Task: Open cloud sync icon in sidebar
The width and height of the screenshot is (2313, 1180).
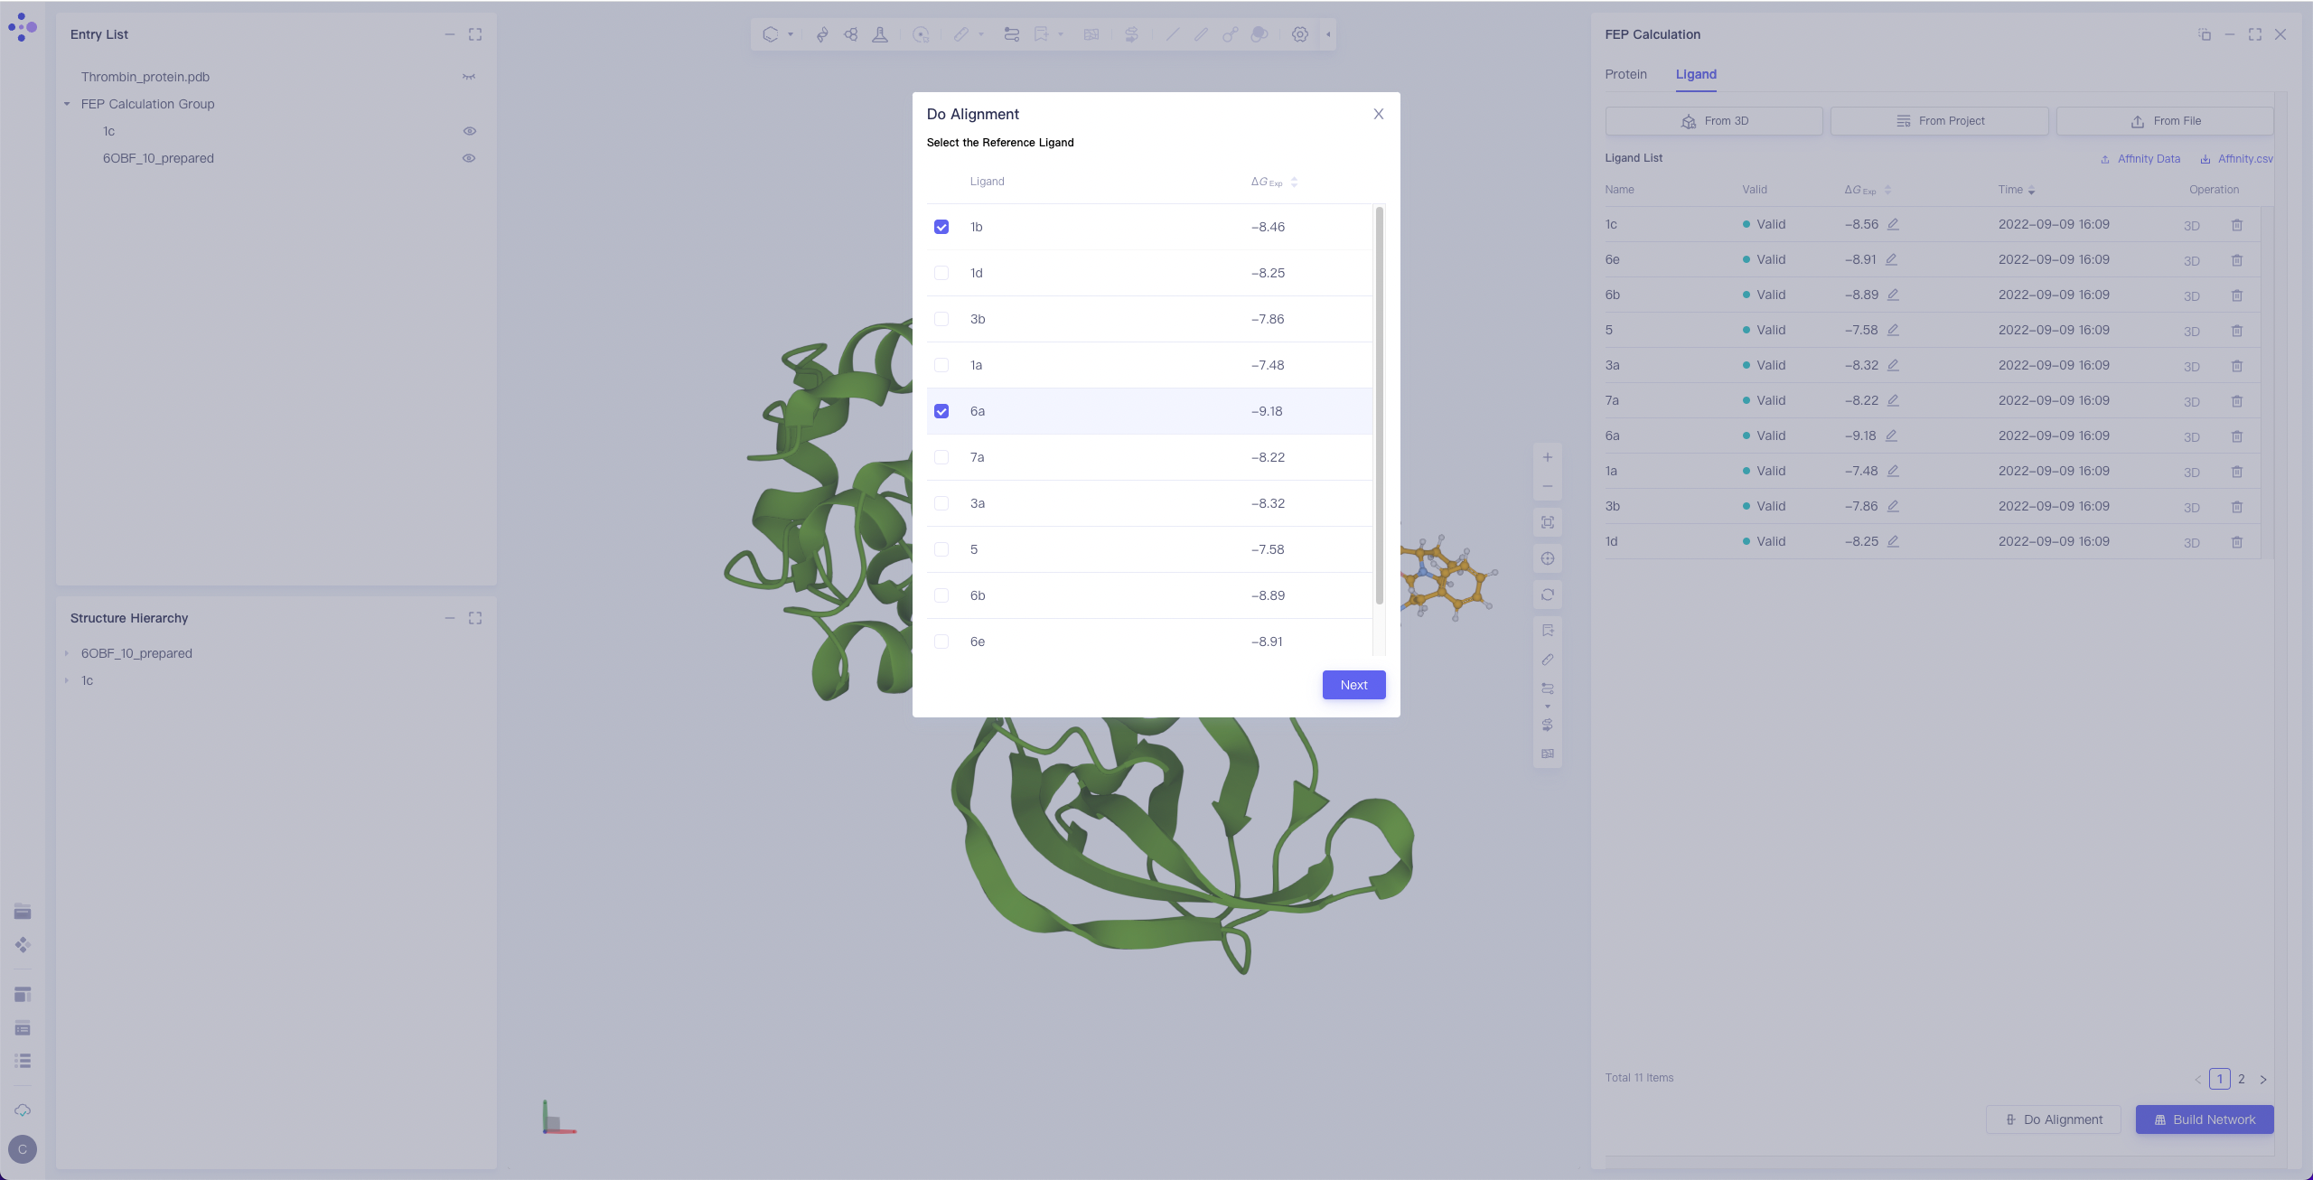Action: 23,1110
